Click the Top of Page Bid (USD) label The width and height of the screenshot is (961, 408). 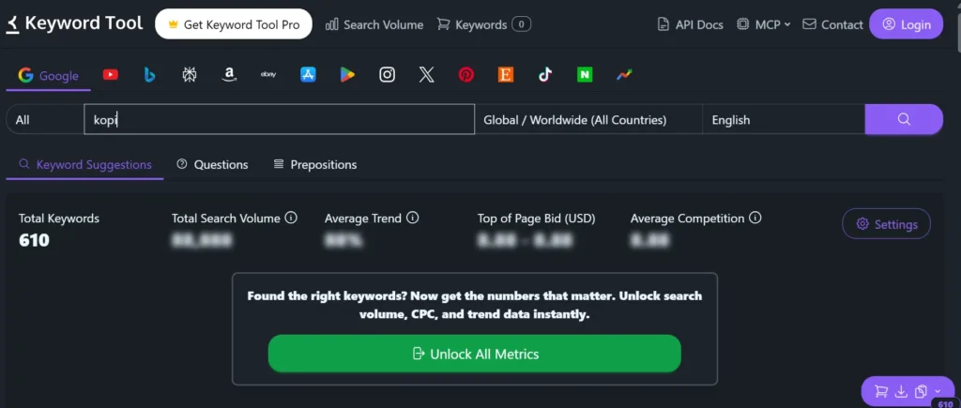point(536,219)
